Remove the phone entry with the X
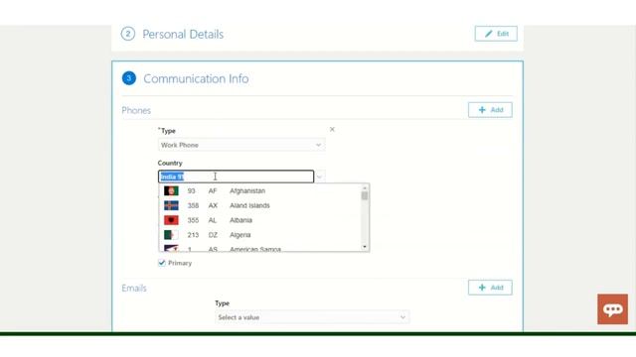 click(x=332, y=129)
